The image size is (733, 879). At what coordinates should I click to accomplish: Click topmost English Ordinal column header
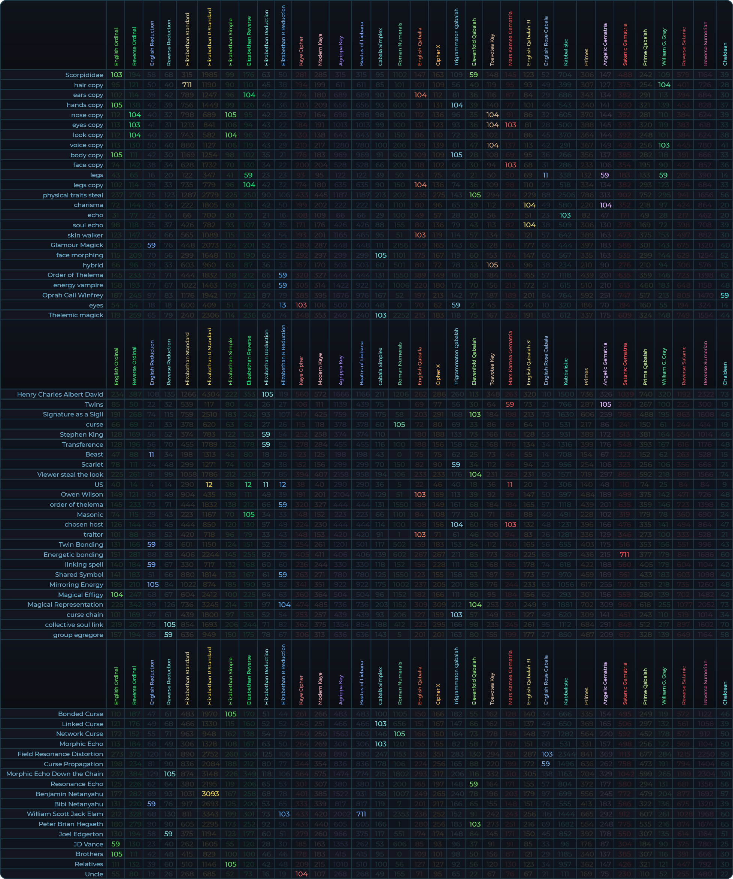pyautogui.click(x=116, y=47)
